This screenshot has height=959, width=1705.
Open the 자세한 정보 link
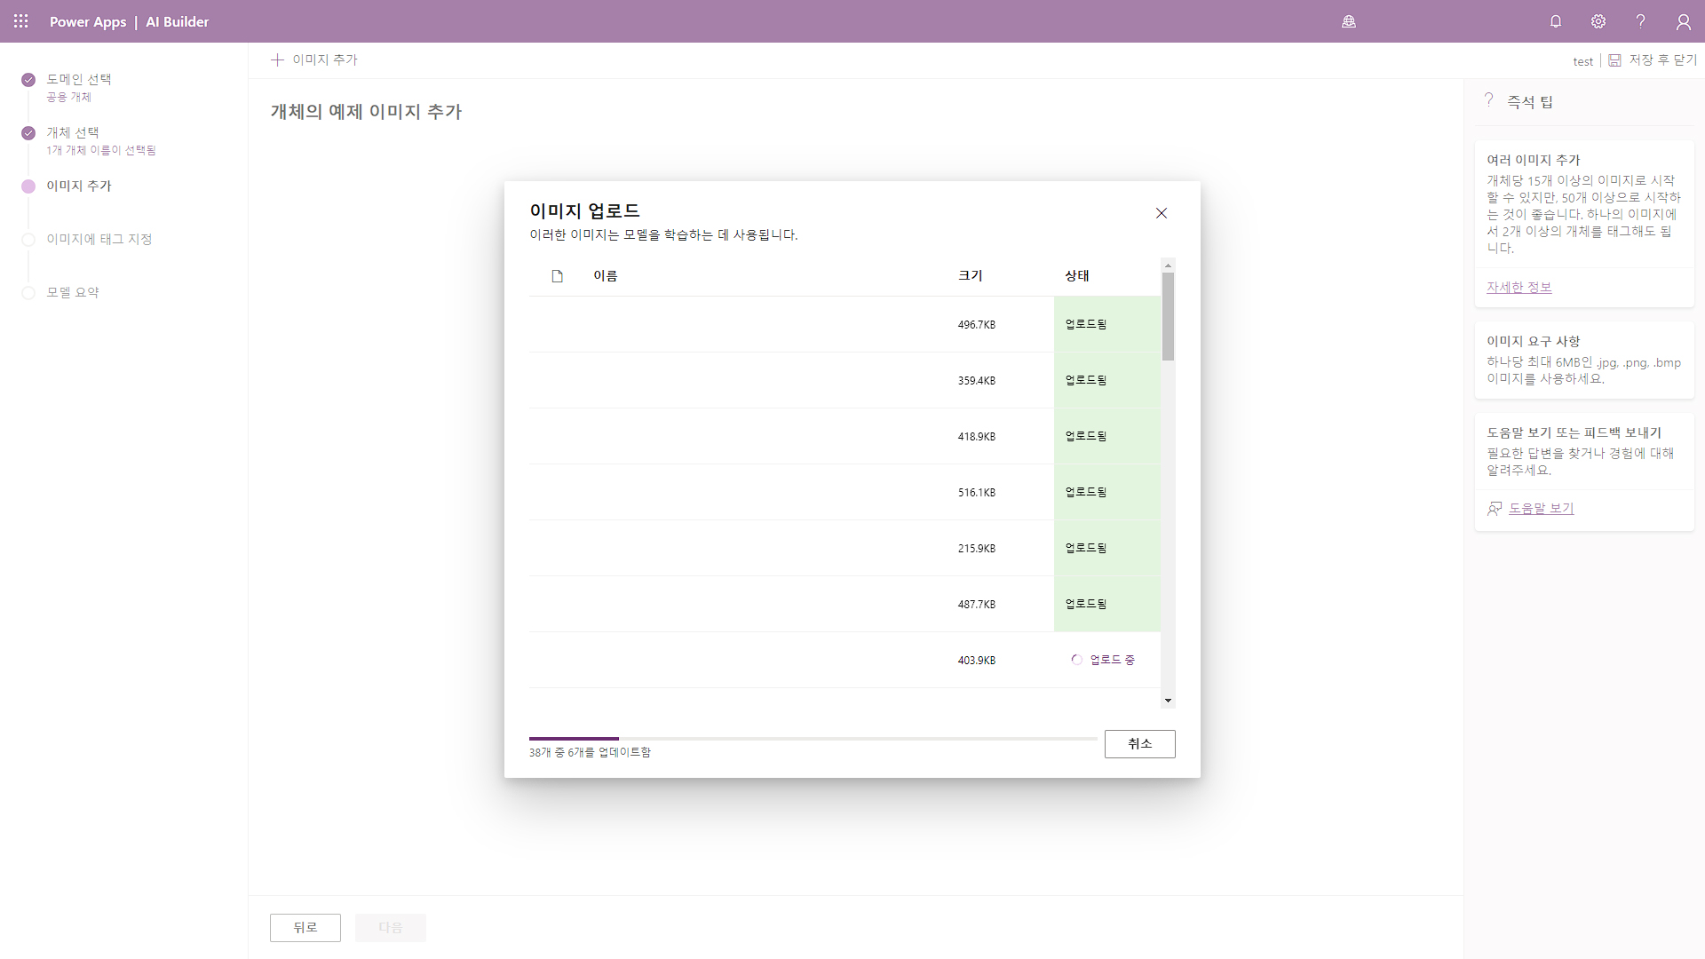(x=1519, y=287)
